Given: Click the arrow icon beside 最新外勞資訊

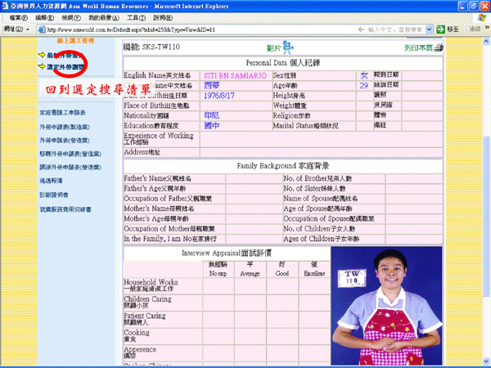Looking at the screenshot, I should [41, 54].
